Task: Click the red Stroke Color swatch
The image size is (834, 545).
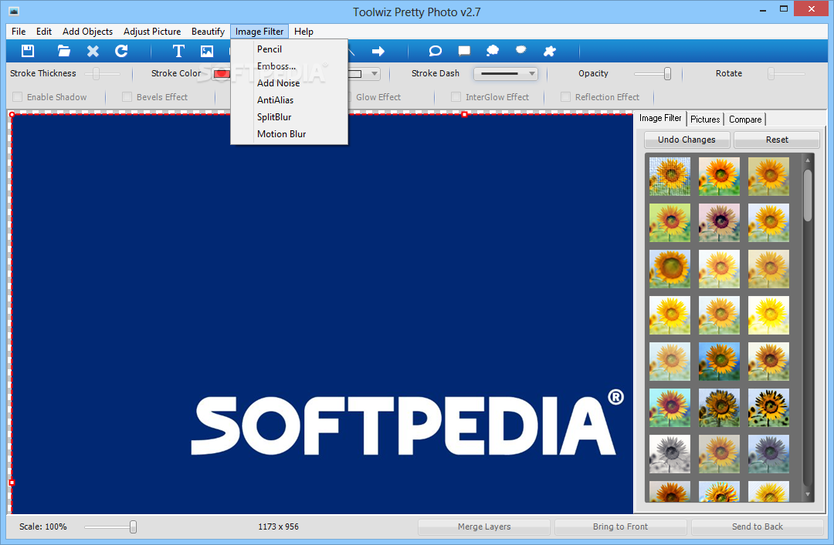Action: point(222,74)
